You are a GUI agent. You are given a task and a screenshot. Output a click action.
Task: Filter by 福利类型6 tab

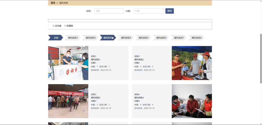[161, 38]
